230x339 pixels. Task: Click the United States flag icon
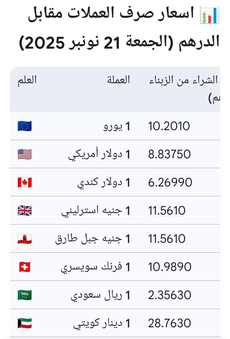(25, 154)
